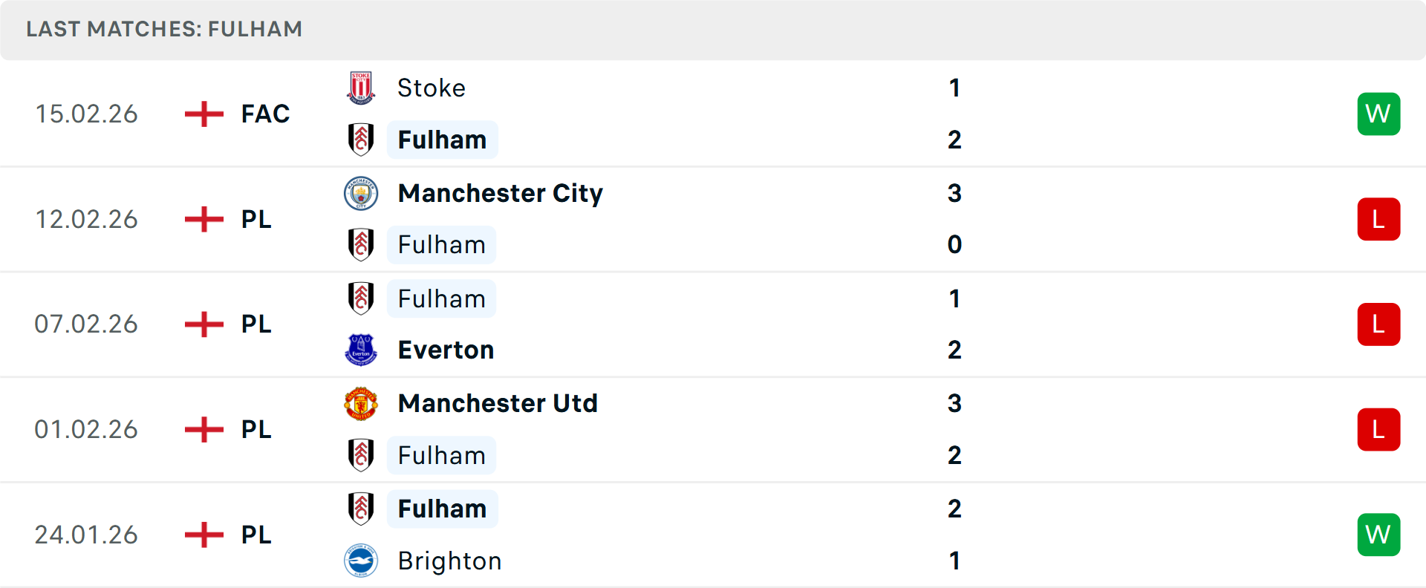Click the red L result indicator on 01.02.26 row
Image resolution: width=1426 pixels, height=588 pixels.
click(1378, 429)
